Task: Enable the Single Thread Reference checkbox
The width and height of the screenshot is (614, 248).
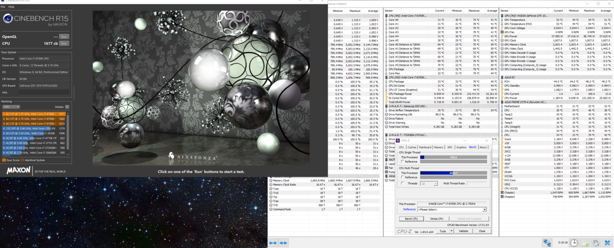Action: click(402, 162)
